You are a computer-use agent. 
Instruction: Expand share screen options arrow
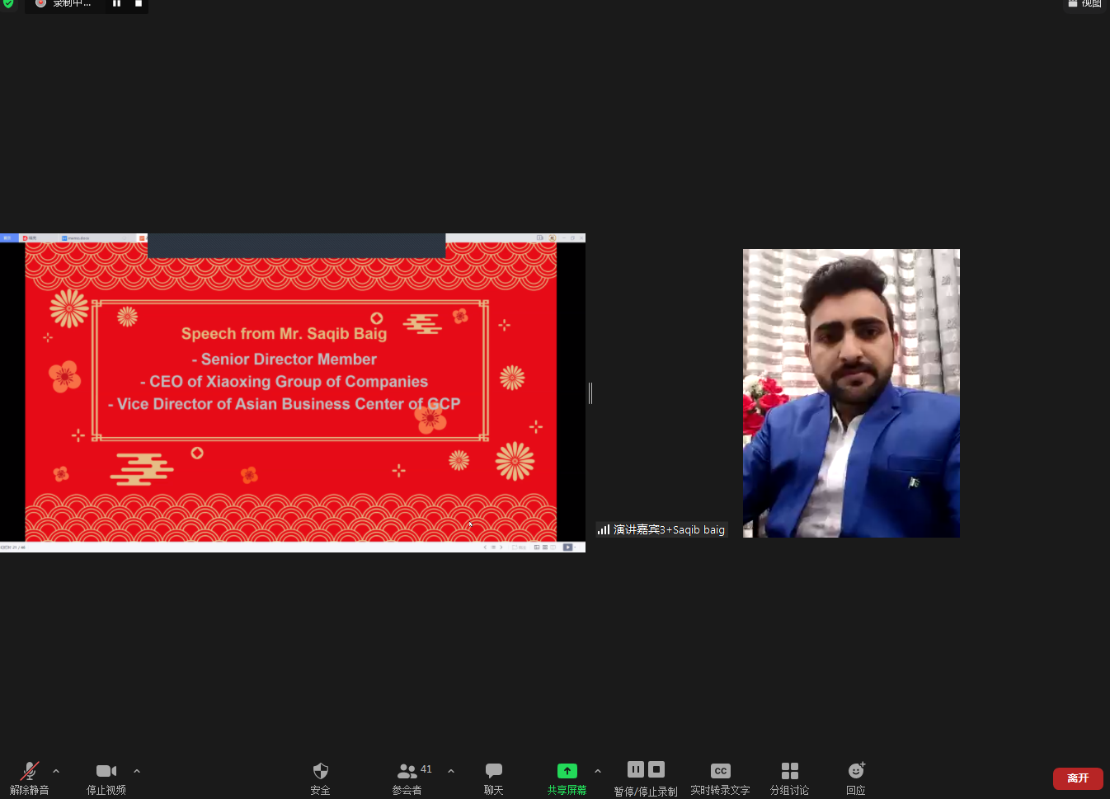[598, 771]
